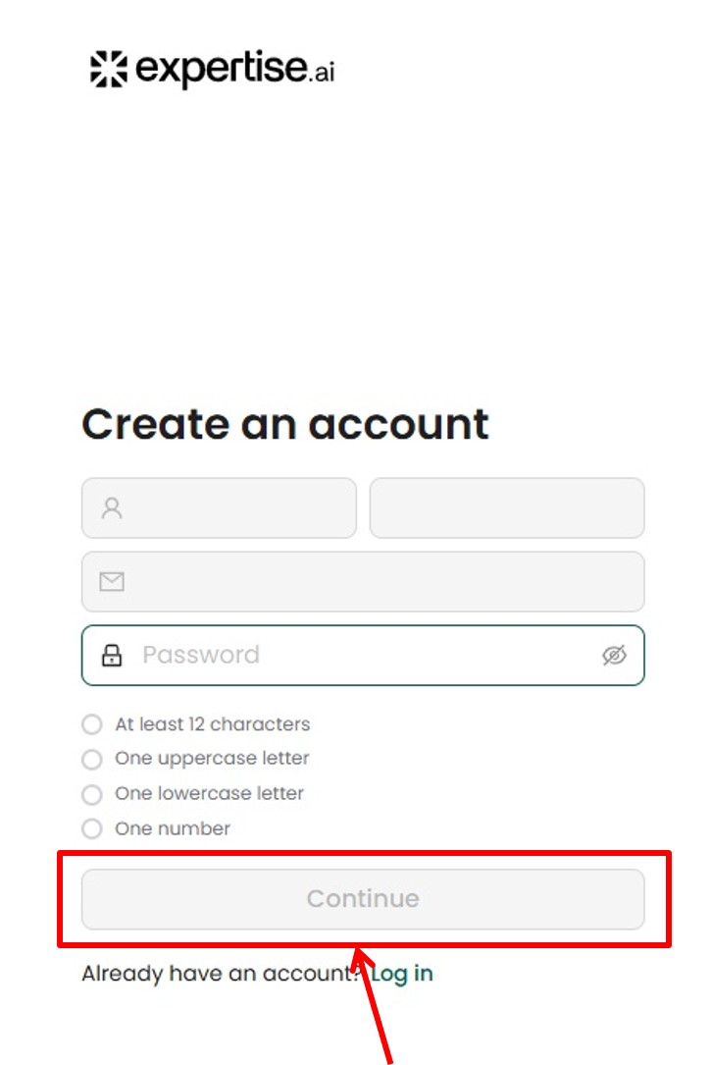
Task: Click the circle beside At least 12 characters
Action: (x=92, y=724)
